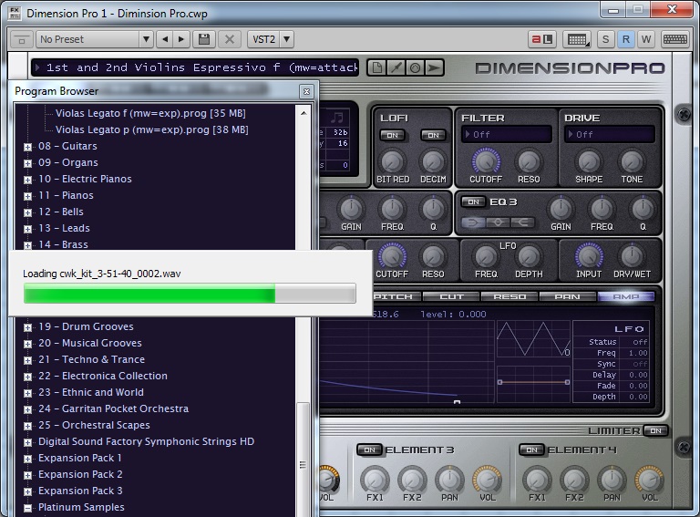Click the red aL automation icon
This screenshot has width=700, height=517.
(542, 39)
